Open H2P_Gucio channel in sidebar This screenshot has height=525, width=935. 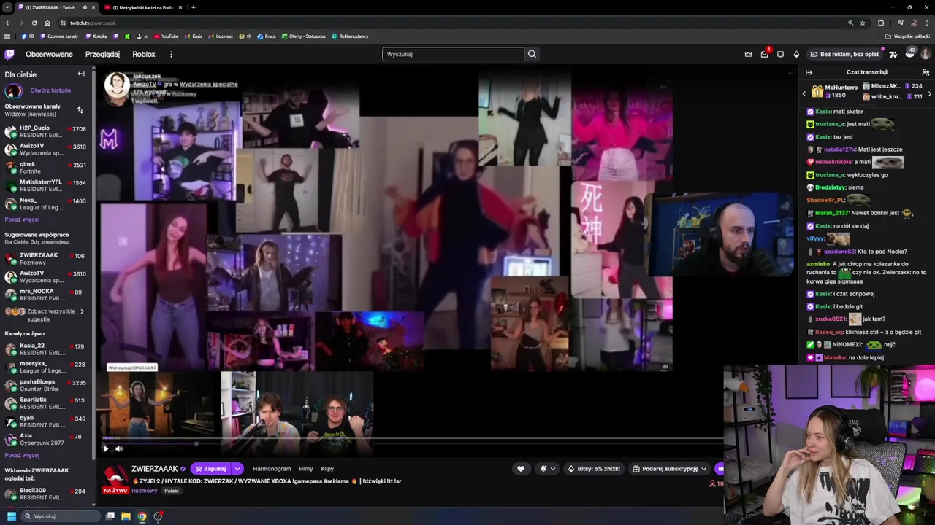click(x=45, y=131)
